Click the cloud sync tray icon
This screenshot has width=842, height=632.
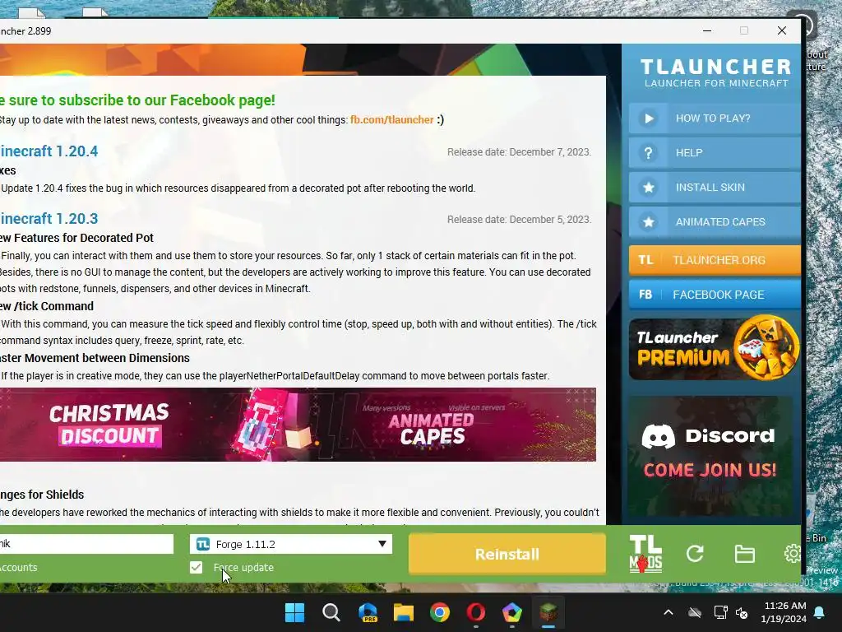coord(695,612)
